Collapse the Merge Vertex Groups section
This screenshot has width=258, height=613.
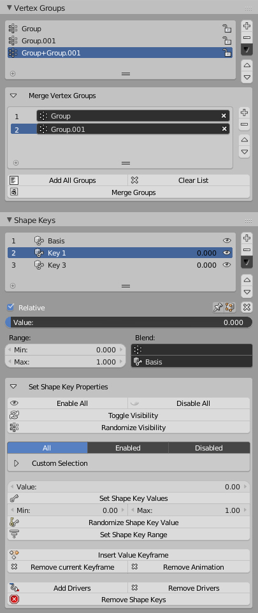[13, 96]
